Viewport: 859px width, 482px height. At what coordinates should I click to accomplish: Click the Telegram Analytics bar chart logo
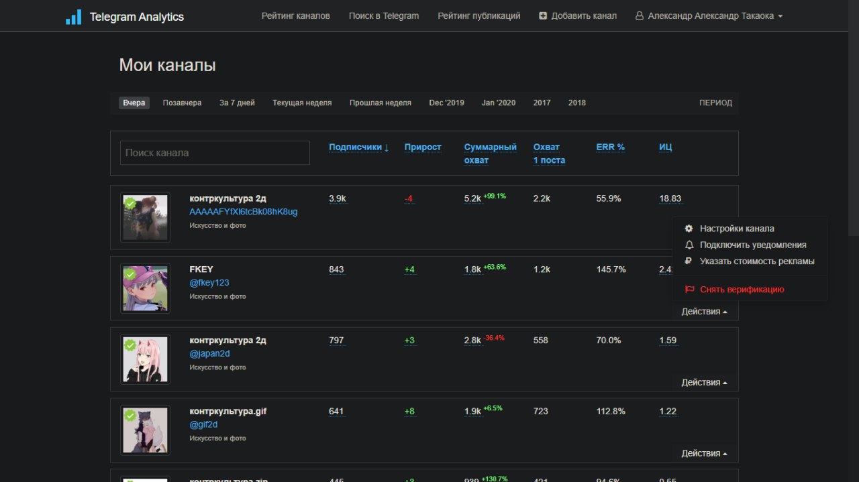click(x=74, y=17)
